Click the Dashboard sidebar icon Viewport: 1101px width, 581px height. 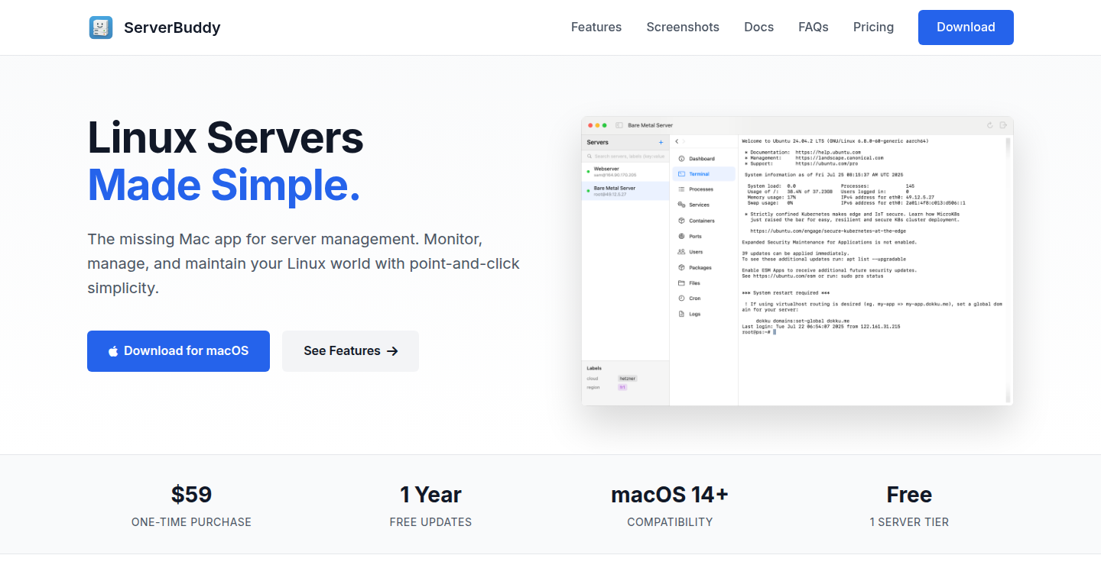(681, 159)
